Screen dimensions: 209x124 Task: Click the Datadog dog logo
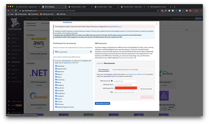15,23
